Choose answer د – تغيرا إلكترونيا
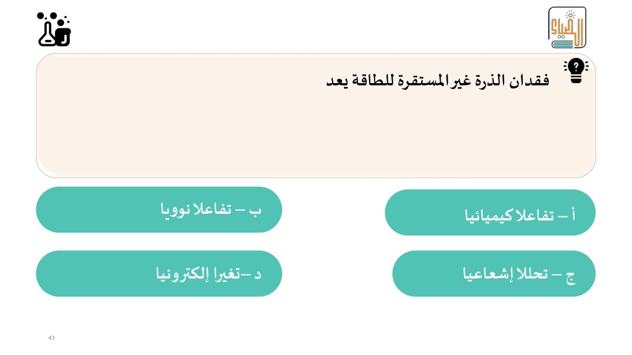The height and width of the screenshot is (355, 632). tap(159, 274)
